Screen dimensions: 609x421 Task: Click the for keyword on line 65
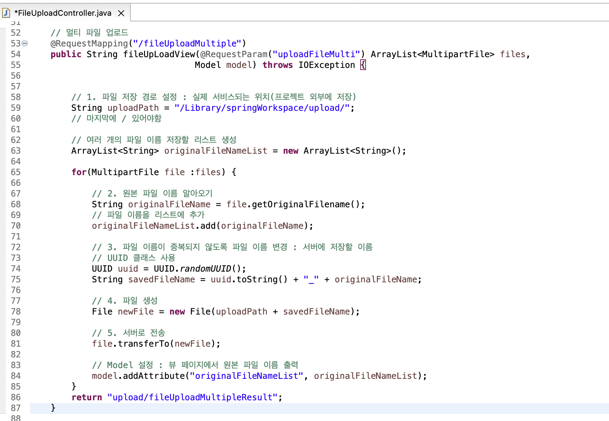pyautogui.click(x=79, y=172)
